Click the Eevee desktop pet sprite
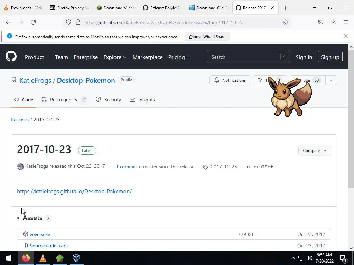 (290, 97)
